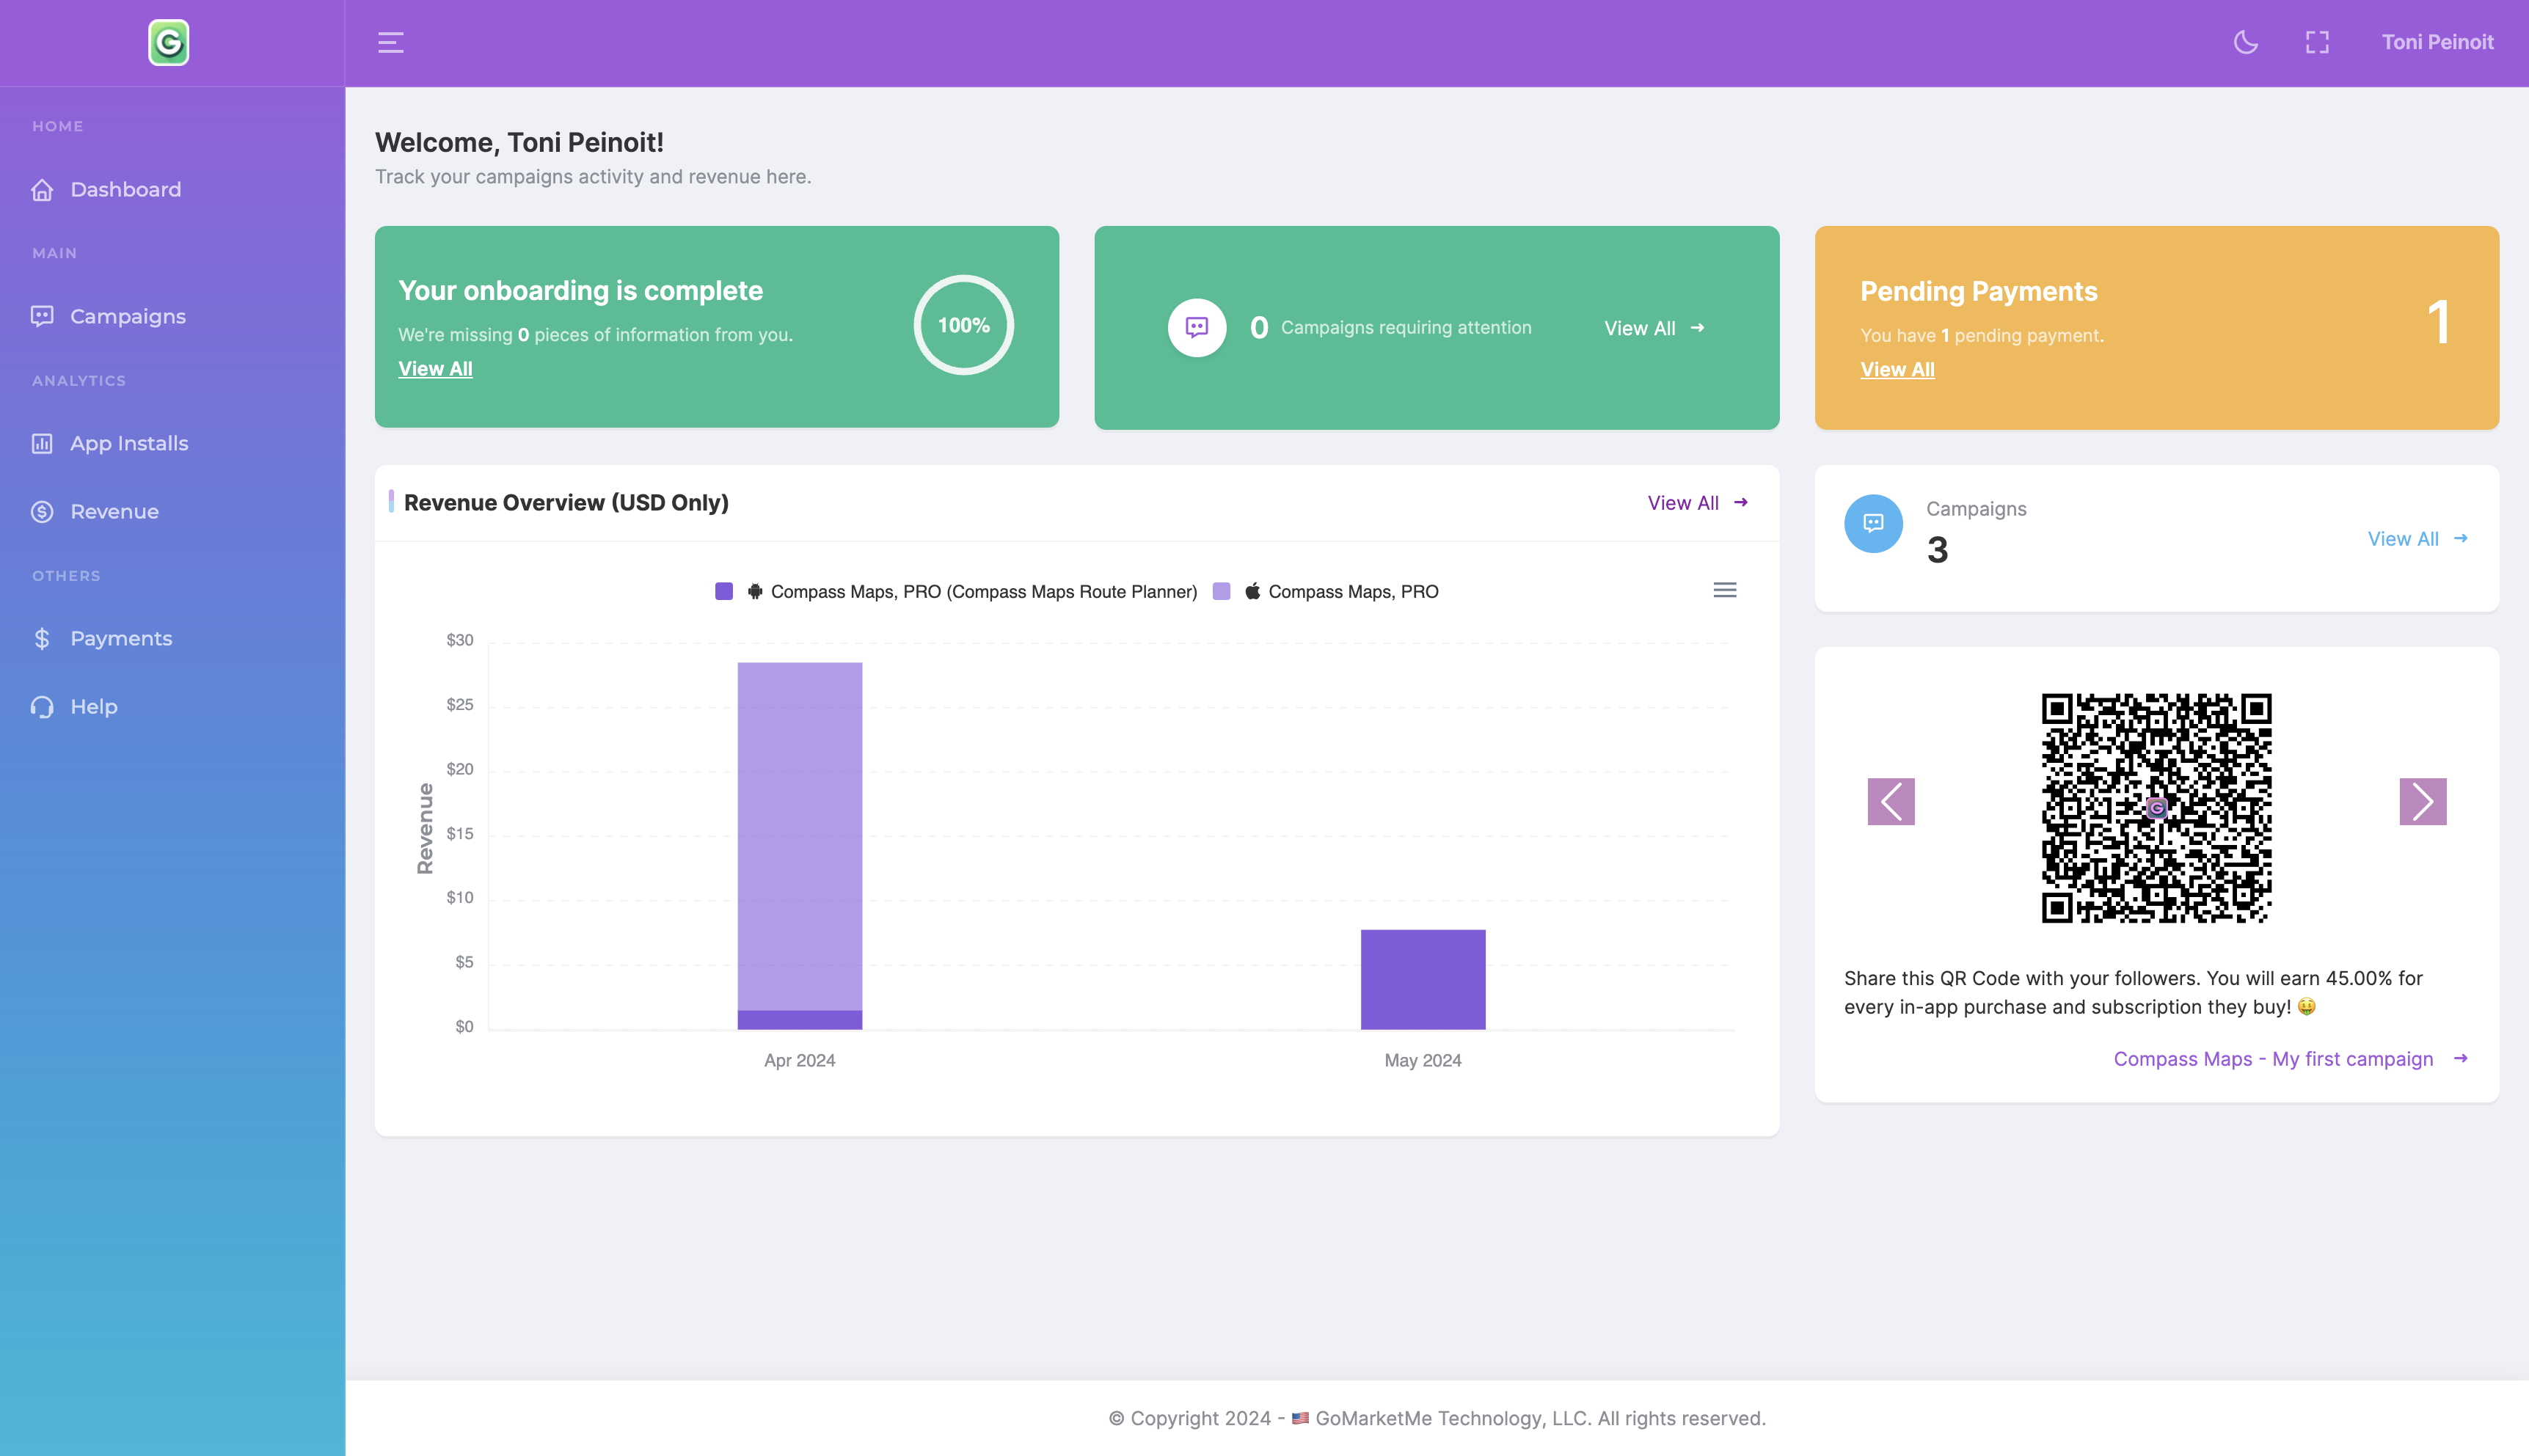Open View All under onboarding complete
The image size is (2529, 1456).
435,368
